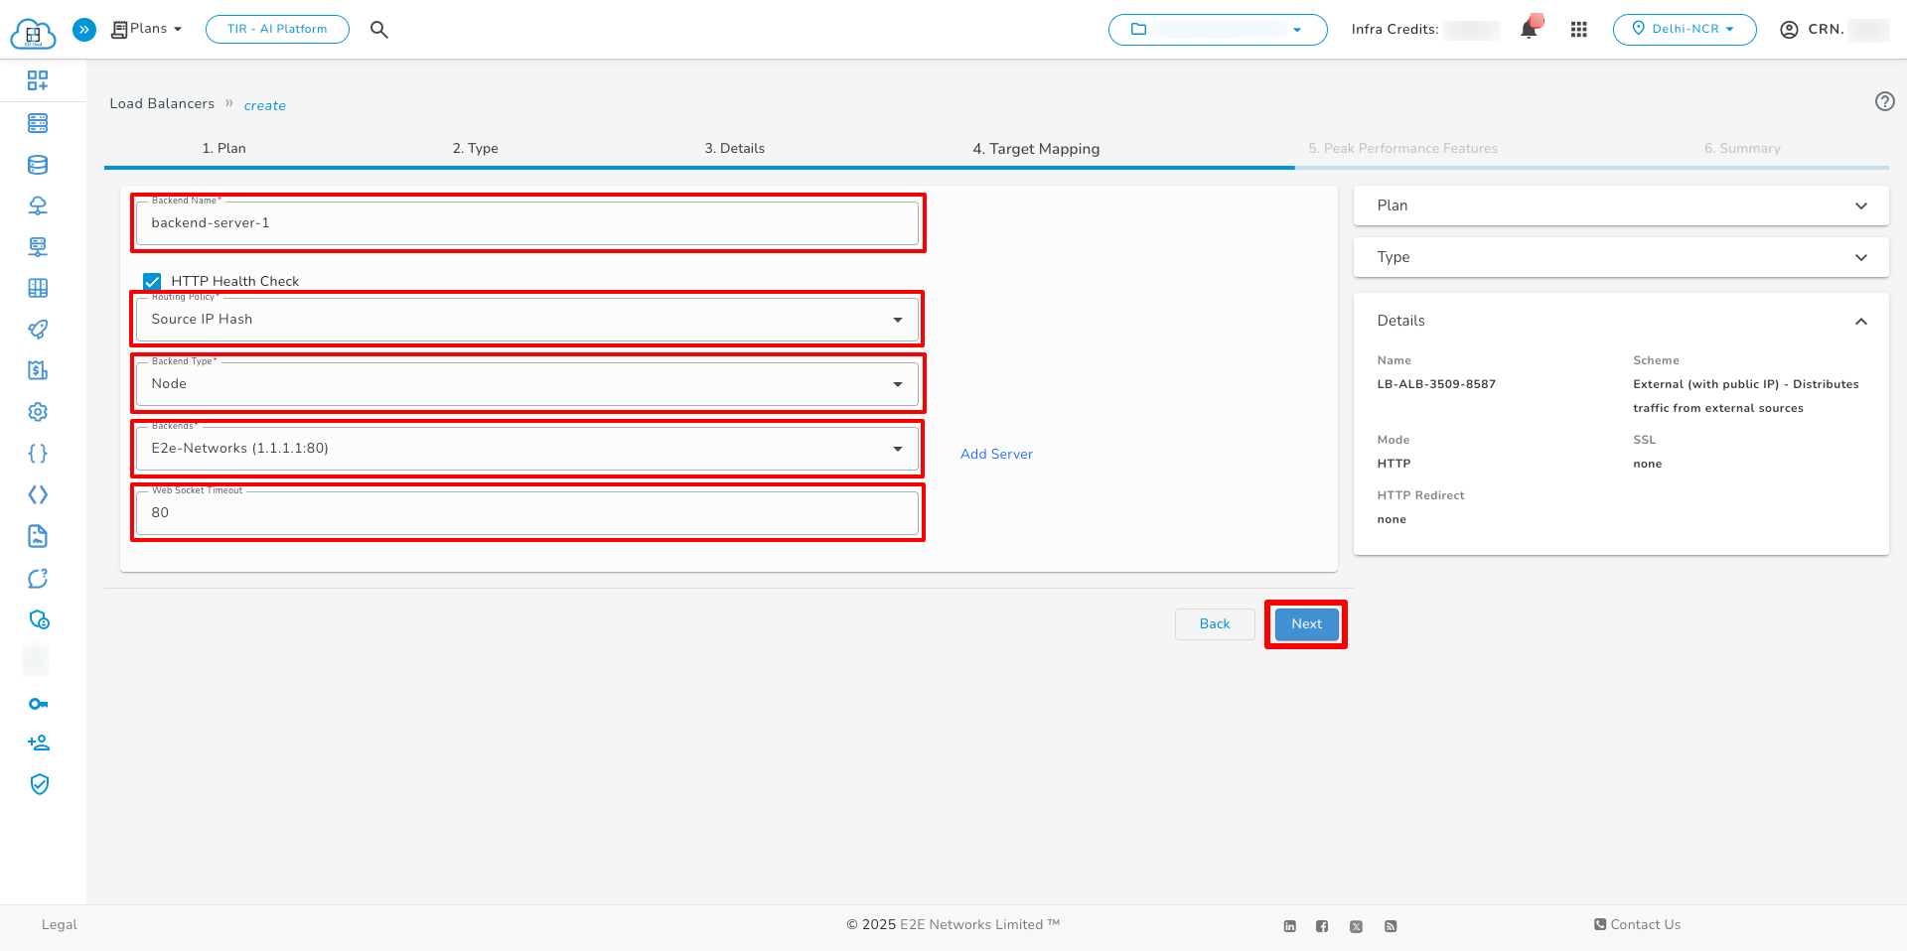Expand the Plan panel on the right
Screen dimensions: 1907x951
click(1861, 205)
